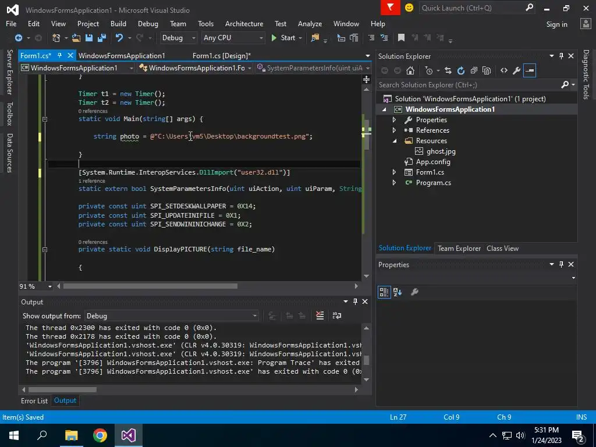596x447 pixels.
Task: Open the Toolbox side tab
Action: click(x=9, y=113)
